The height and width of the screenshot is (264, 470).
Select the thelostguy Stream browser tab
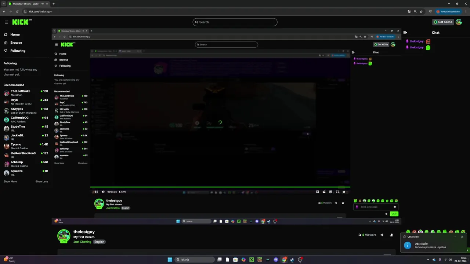[29, 4]
